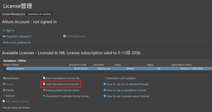This screenshot has height=112, width=212.
Task: Click 'Valid to 5-11月-2030' cell
Action: click(x=191, y=69)
